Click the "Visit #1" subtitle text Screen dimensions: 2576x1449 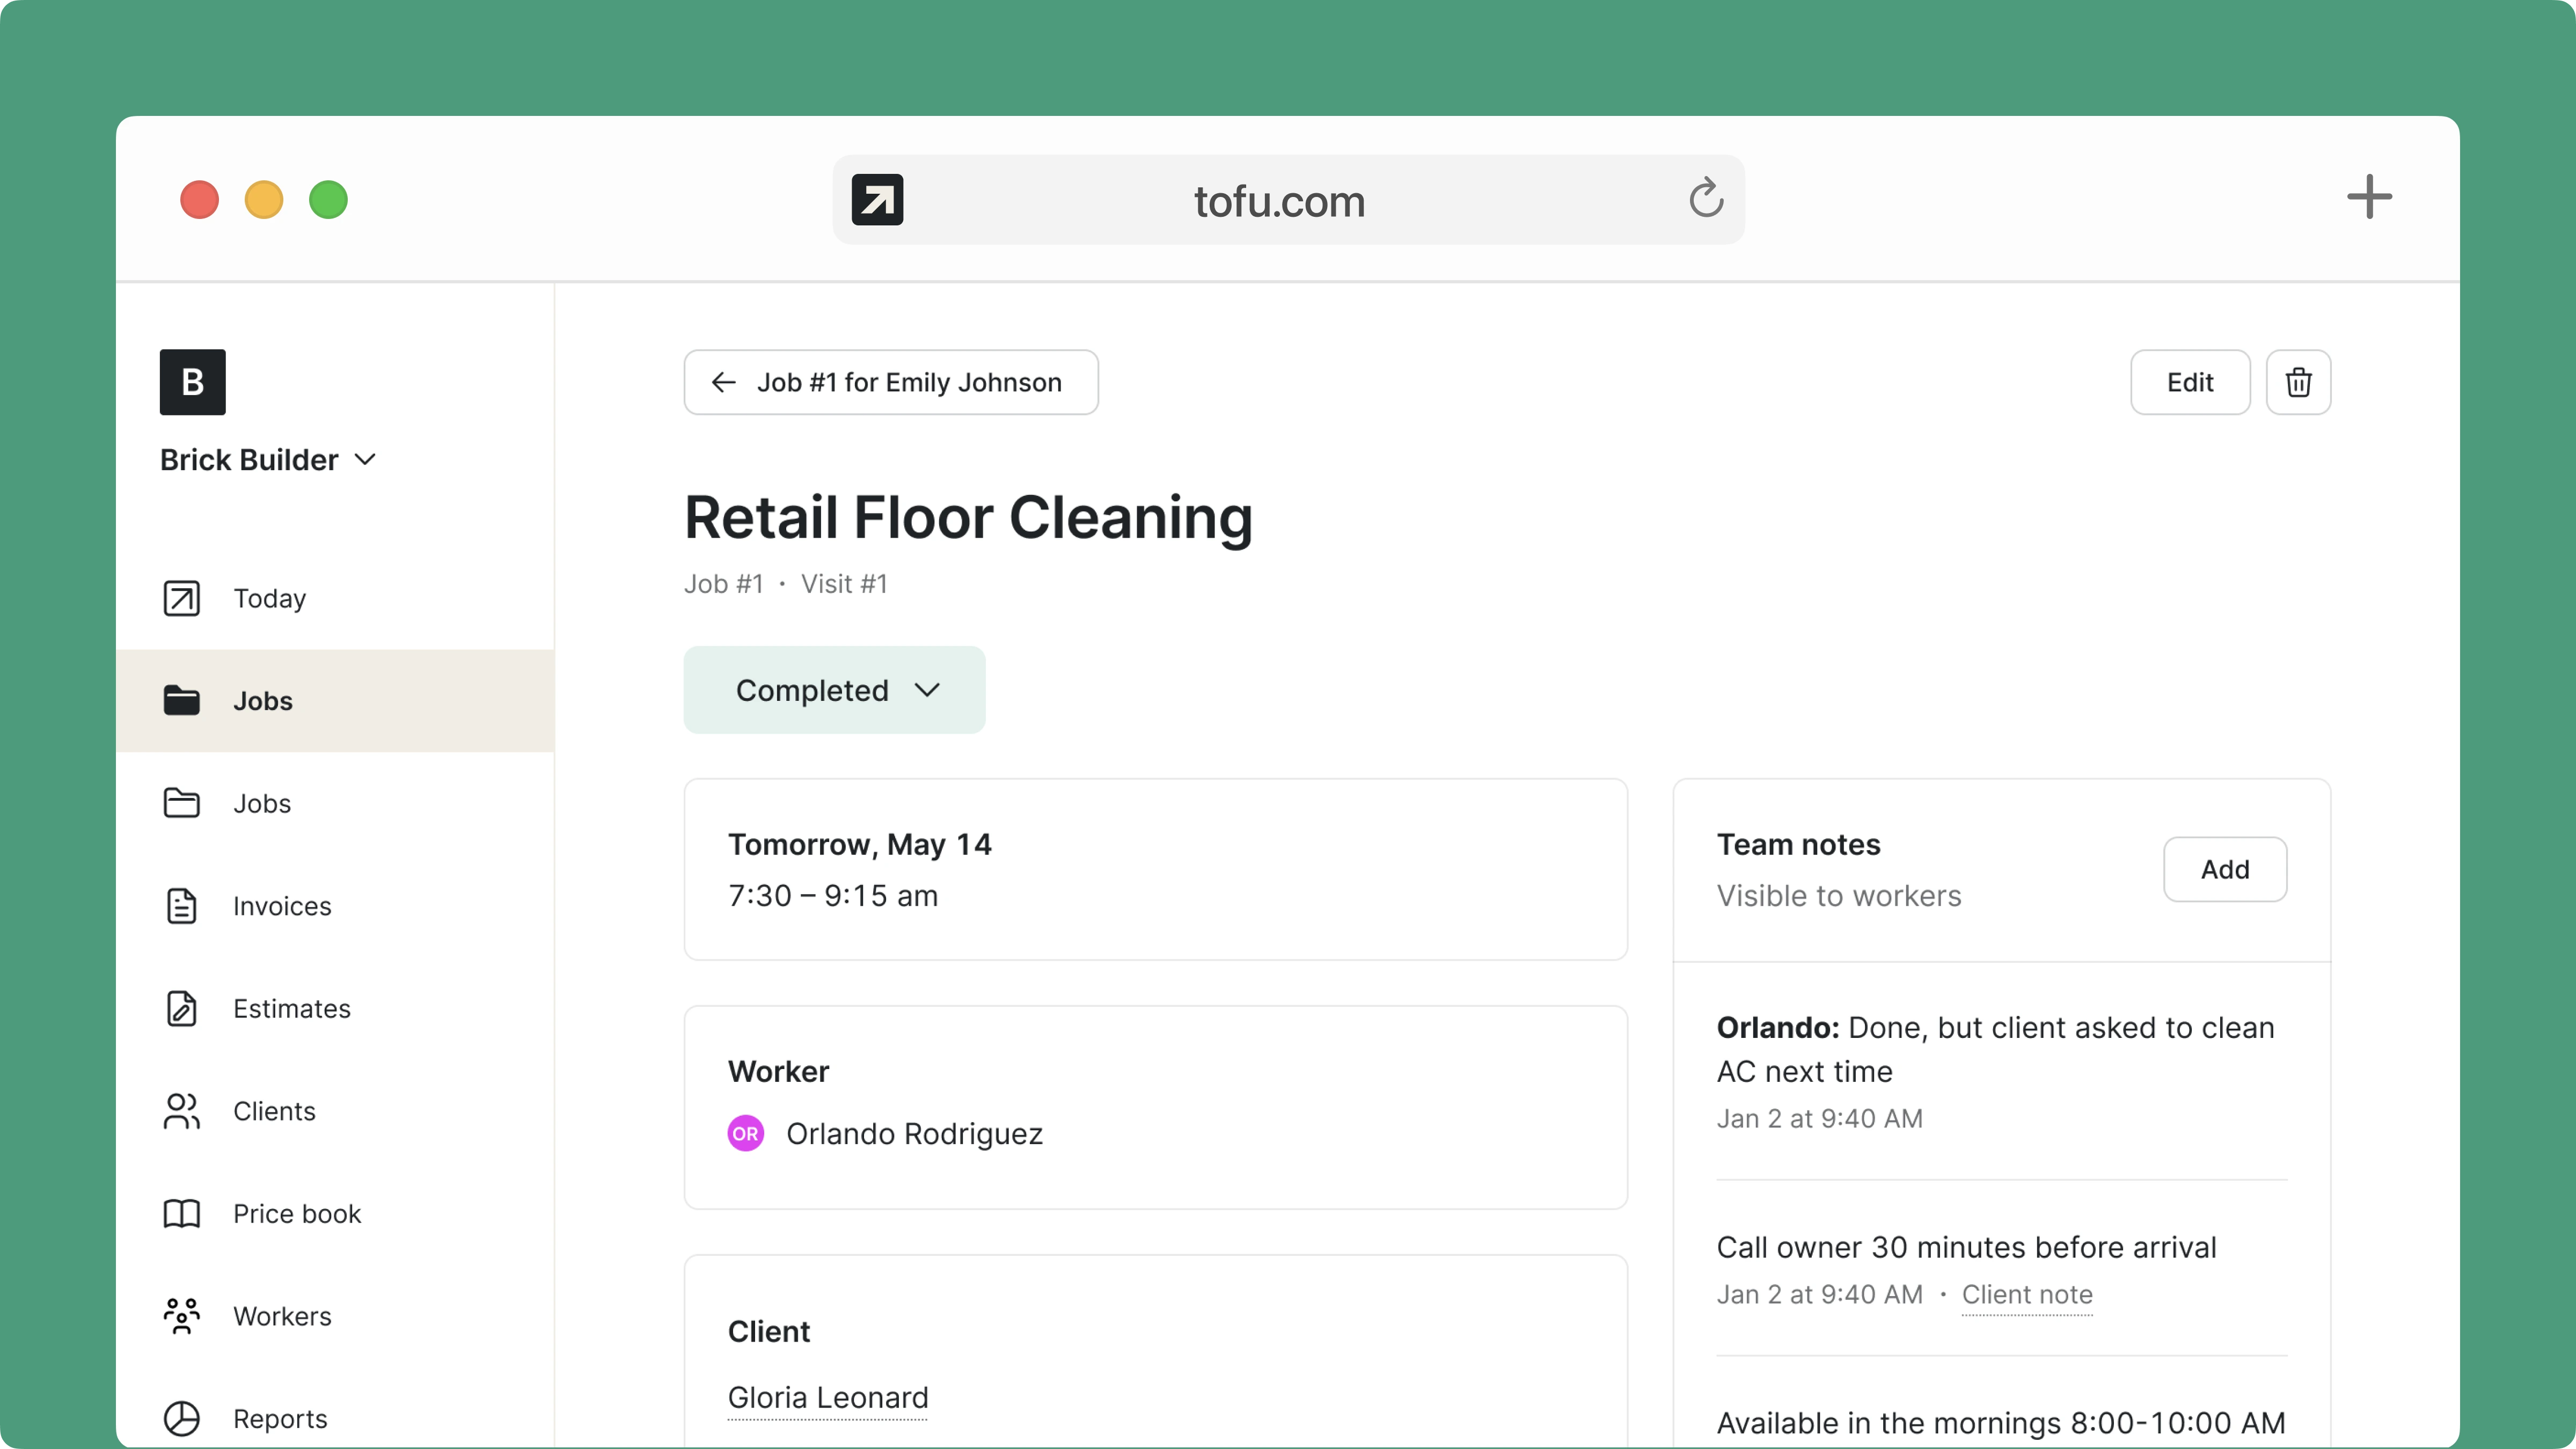click(x=844, y=584)
